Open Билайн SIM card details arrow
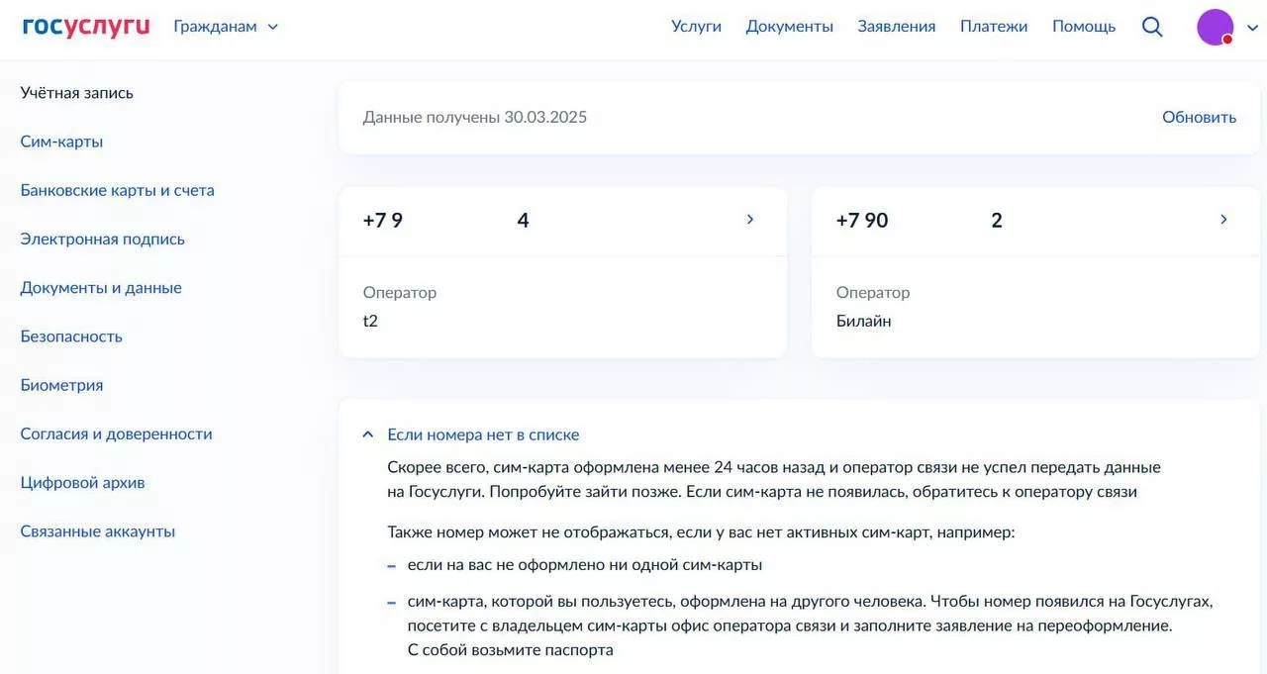This screenshot has width=1267, height=674. point(1223,220)
